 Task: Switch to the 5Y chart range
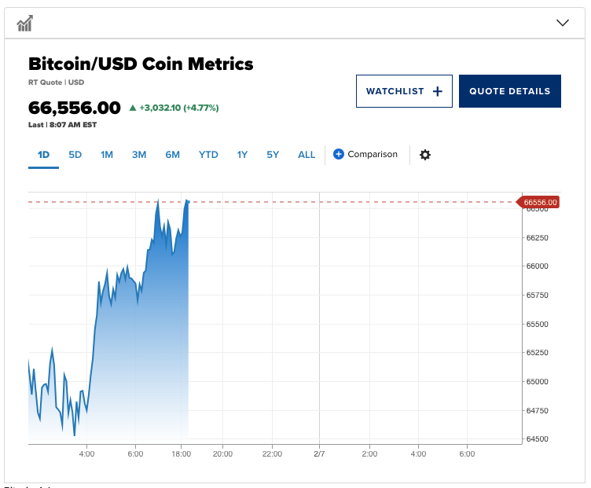(x=273, y=155)
